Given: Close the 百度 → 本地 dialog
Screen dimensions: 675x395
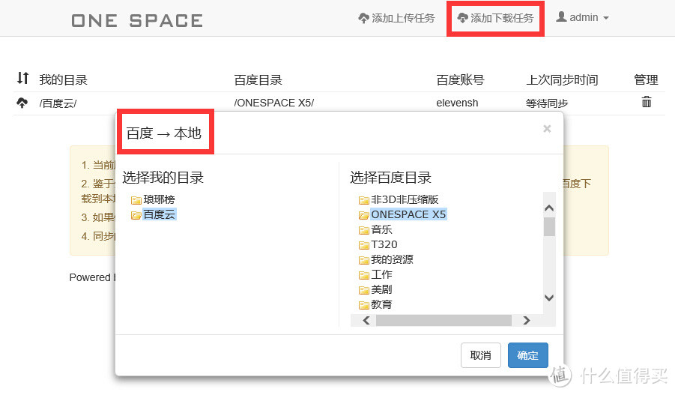Looking at the screenshot, I should point(547,128).
